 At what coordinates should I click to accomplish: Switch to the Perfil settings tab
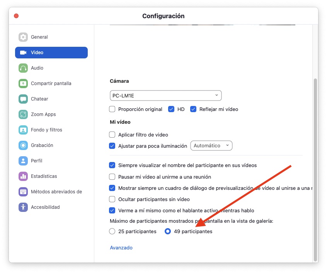[37, 161]
